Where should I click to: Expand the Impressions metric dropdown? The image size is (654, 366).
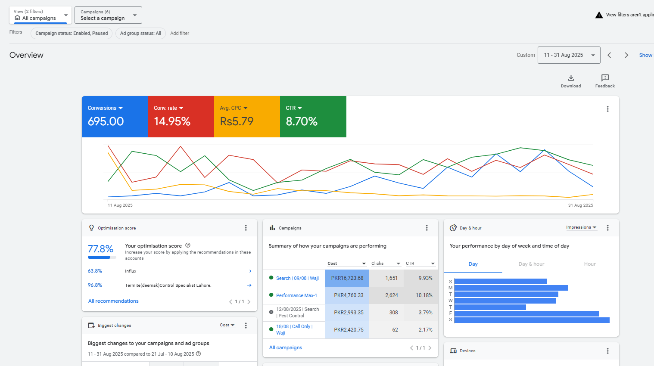[x=581, y=227]
